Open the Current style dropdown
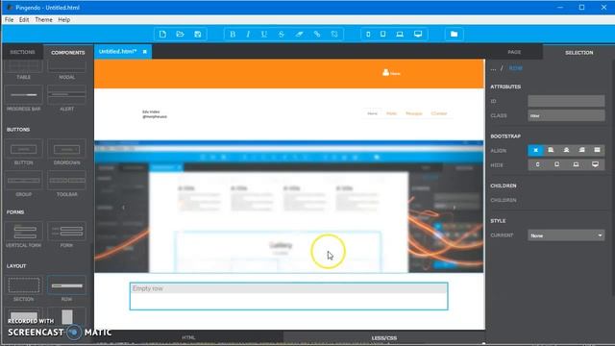 [x=566, y=235]
